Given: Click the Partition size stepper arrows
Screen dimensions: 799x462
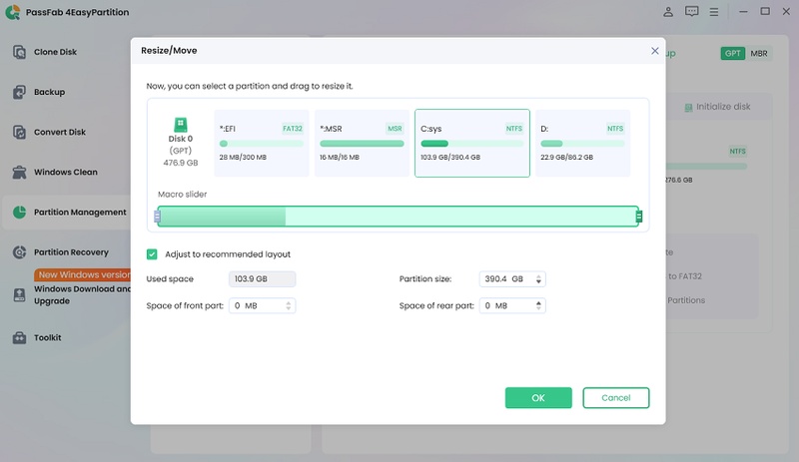Looking at the screenshot, I should (538, 279).
